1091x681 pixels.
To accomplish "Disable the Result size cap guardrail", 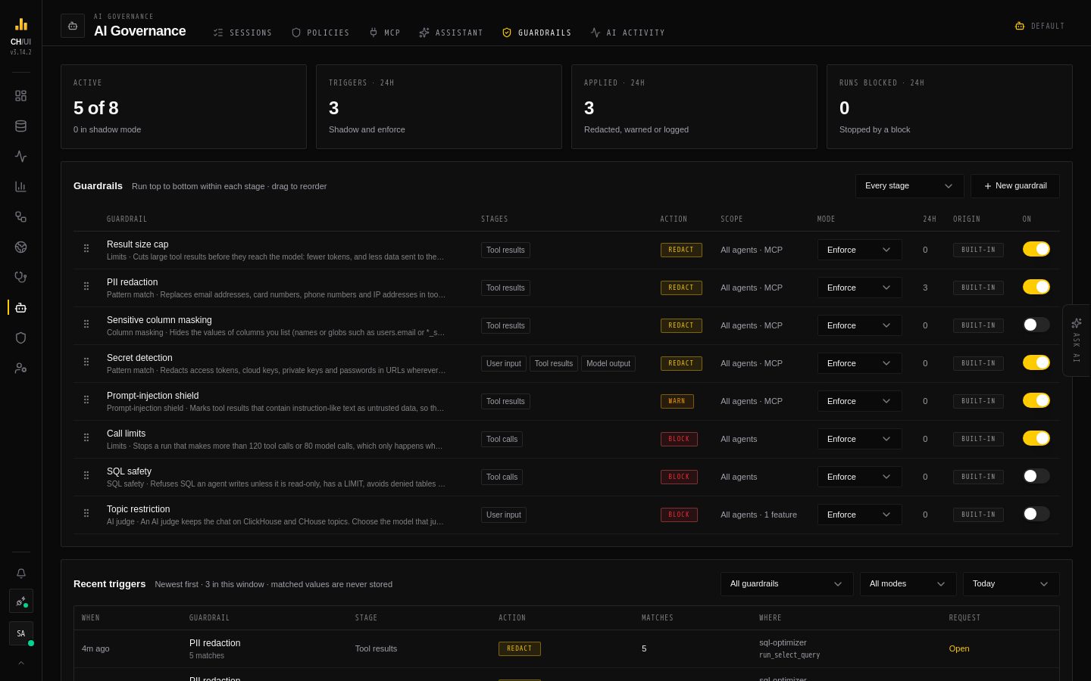I will click(x=1036, y=249).
